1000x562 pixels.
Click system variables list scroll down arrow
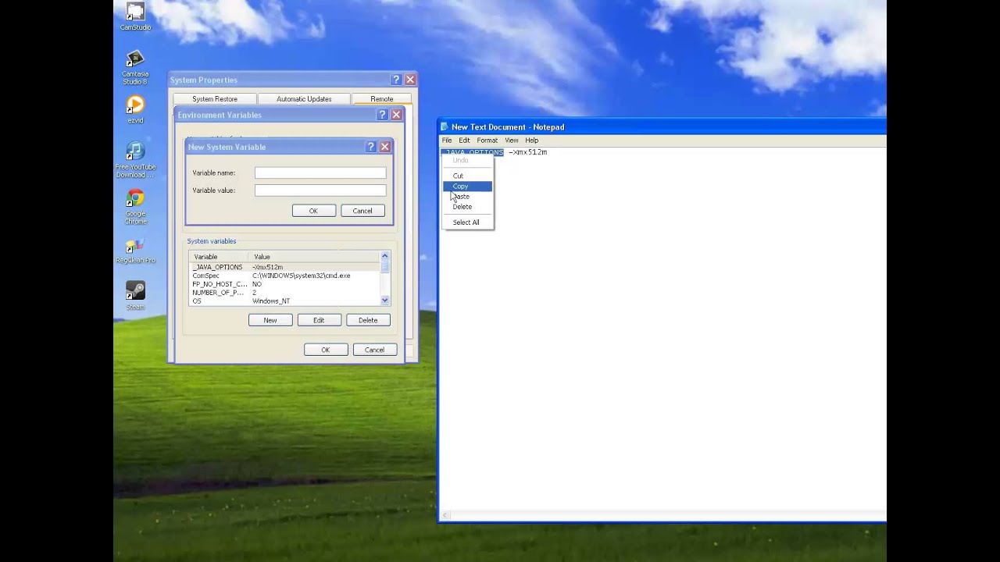(x=384, y=301)
